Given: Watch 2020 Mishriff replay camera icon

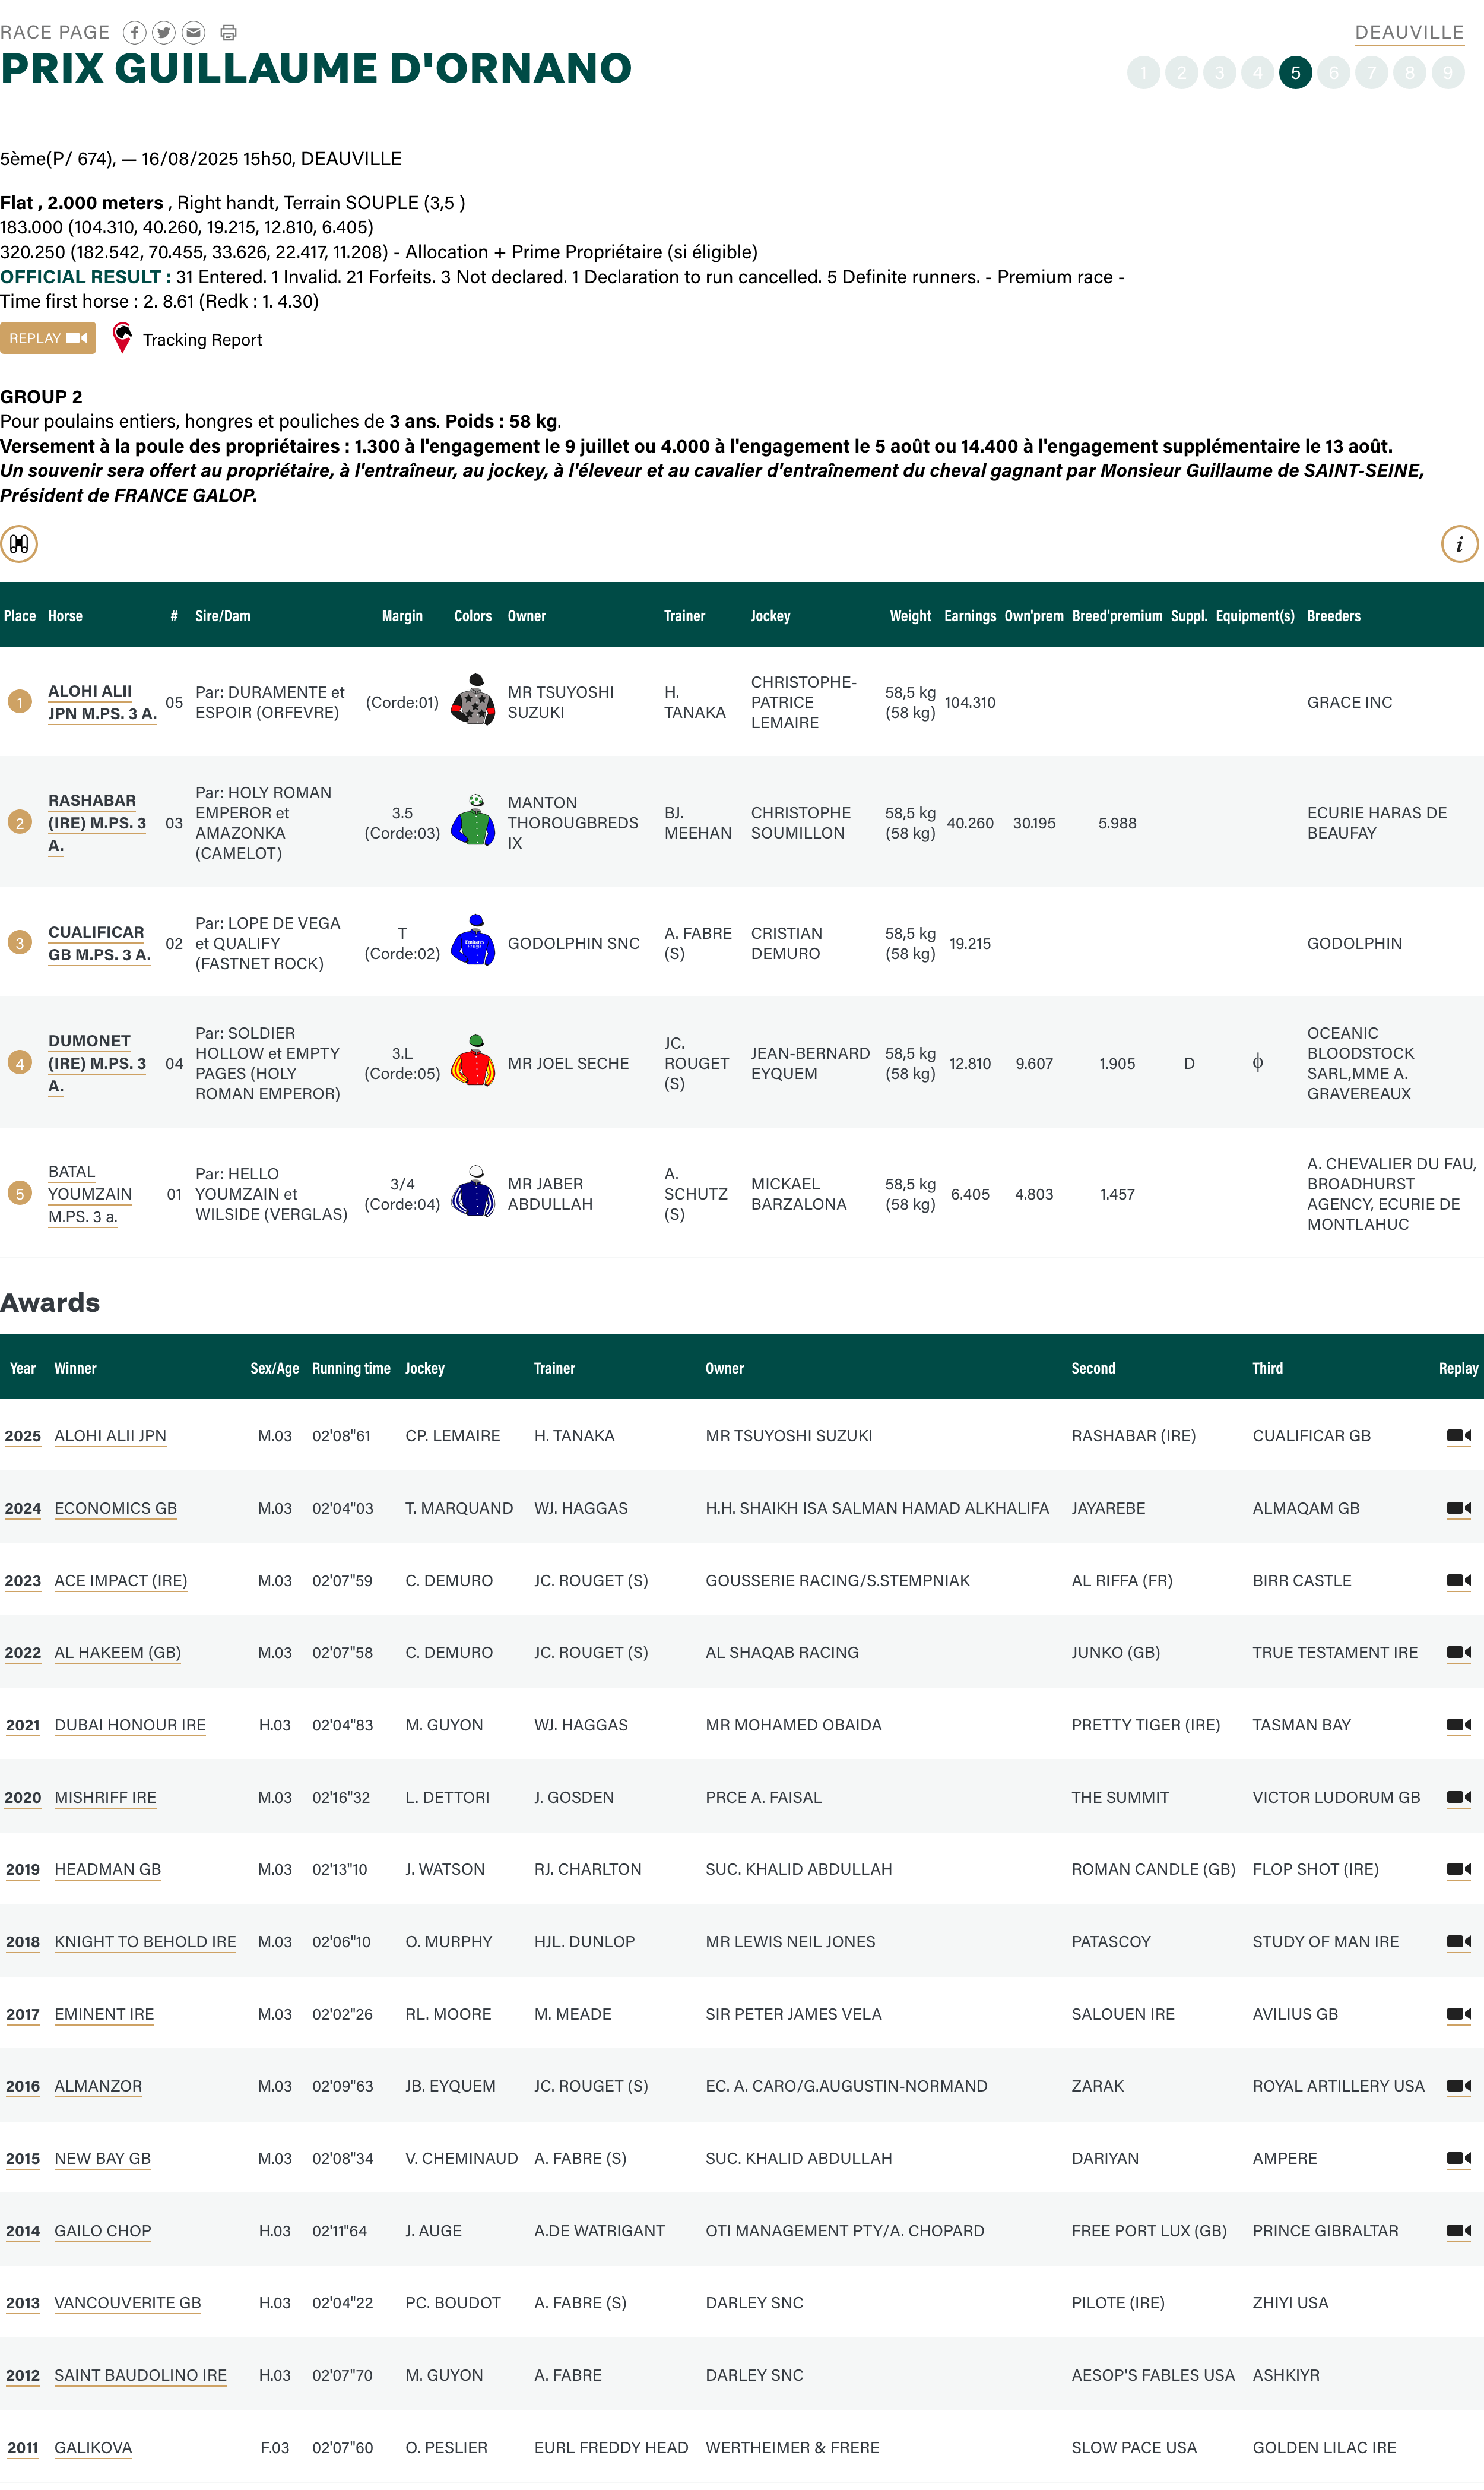Looking at the screenshot, I should [x=1459, y=1799].
